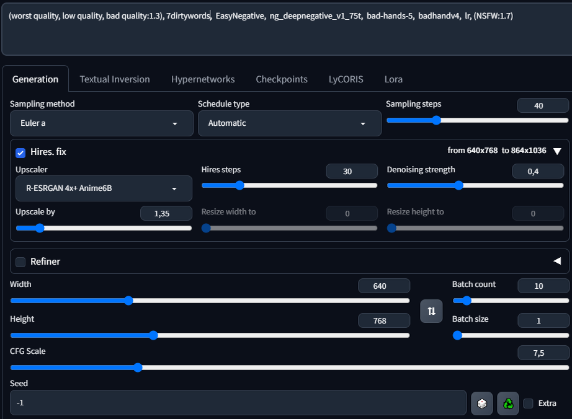This screenshot has width=572, height=419.
Task: Click the Hires steps slider handle
Action: click(x=239, y=185)
